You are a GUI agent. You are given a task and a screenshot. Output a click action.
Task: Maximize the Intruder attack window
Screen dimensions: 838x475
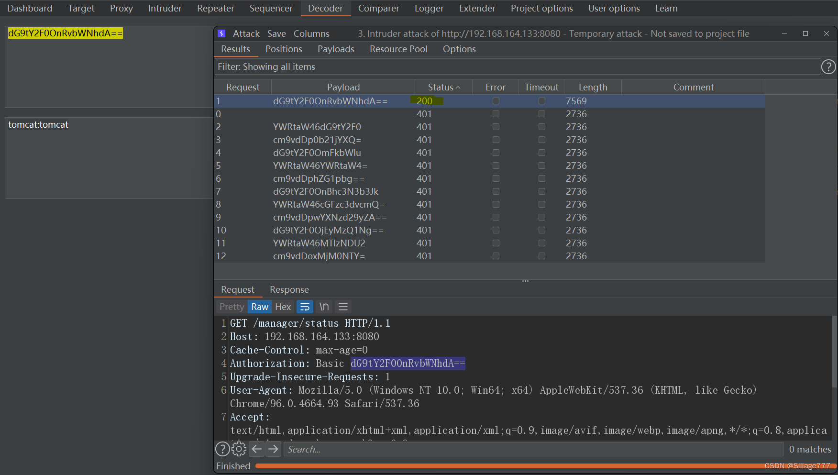click(x=805, y=33)
